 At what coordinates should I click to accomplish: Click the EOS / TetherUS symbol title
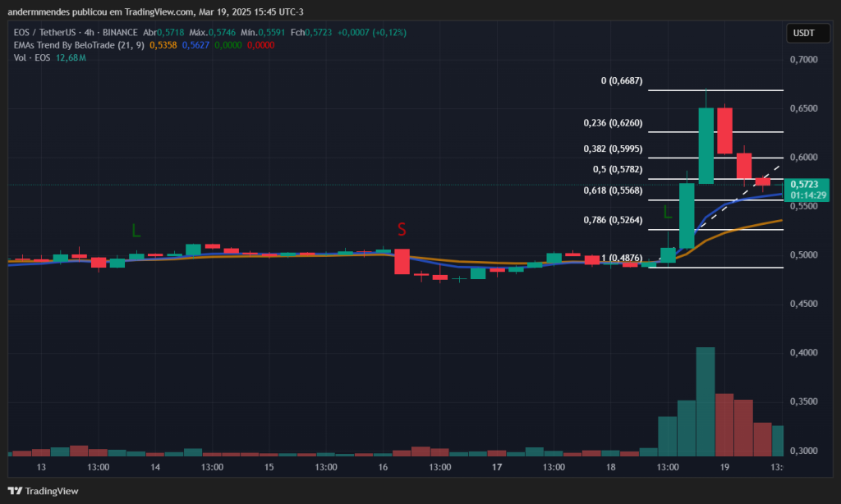point(44,33)
